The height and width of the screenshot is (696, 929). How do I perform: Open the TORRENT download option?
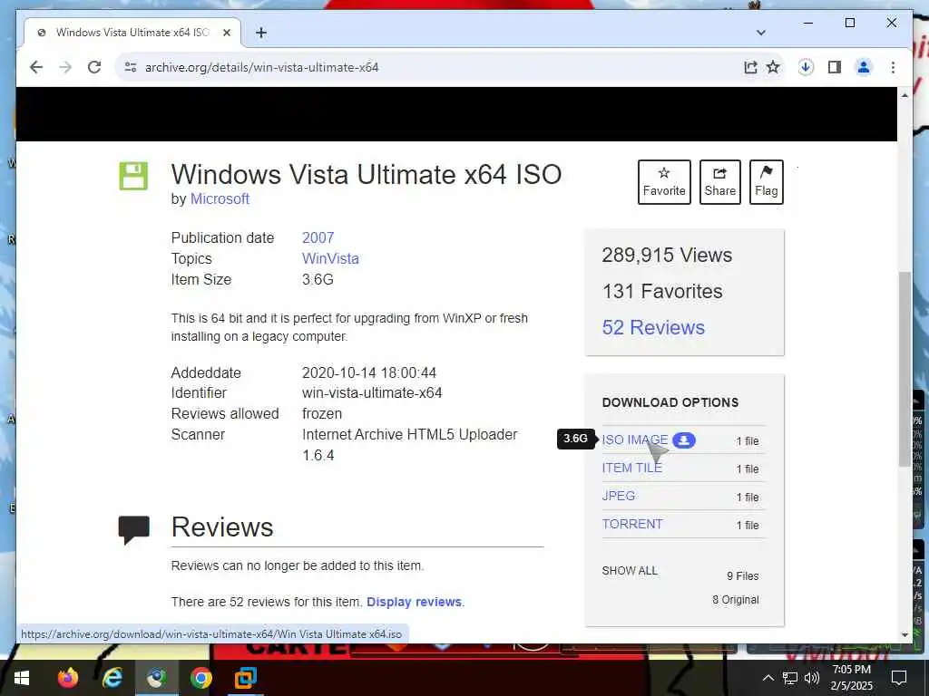point(632,524)
